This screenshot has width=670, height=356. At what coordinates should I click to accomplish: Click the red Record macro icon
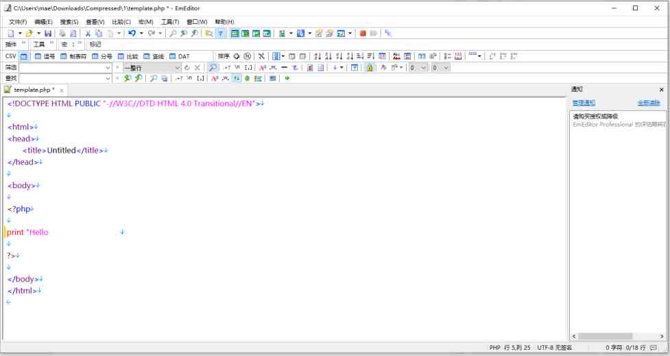click(x=363, y=34)
